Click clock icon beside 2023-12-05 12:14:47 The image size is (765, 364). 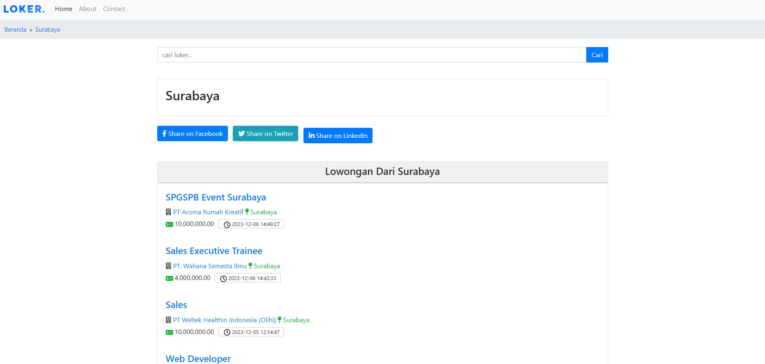pos(227,332)
